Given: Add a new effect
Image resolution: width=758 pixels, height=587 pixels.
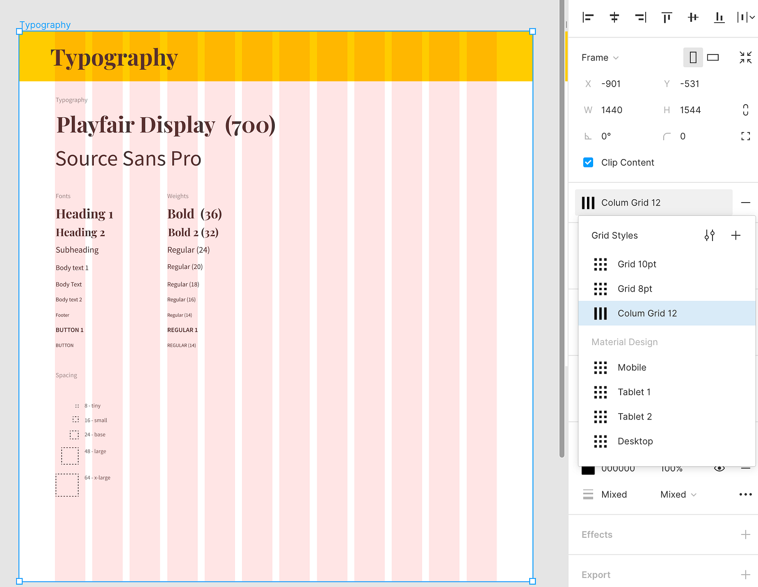Looking at the screenshot, I should [x=746, y=534].
